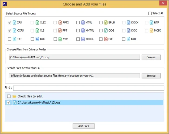Enable the MOBI file type checkbox
Image resolution: width=169 pixels, height=134 pixels.
pos(147,31)
